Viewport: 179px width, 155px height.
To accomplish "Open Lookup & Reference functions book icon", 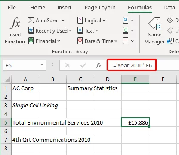I will pos(126,20).
